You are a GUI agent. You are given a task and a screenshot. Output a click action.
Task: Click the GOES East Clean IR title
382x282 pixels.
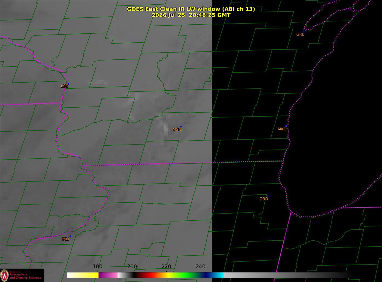point(191,9)
